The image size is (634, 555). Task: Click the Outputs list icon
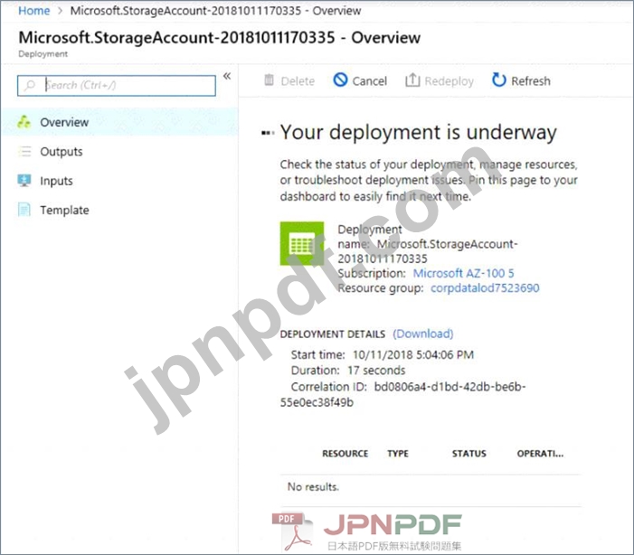click(24, 151)
